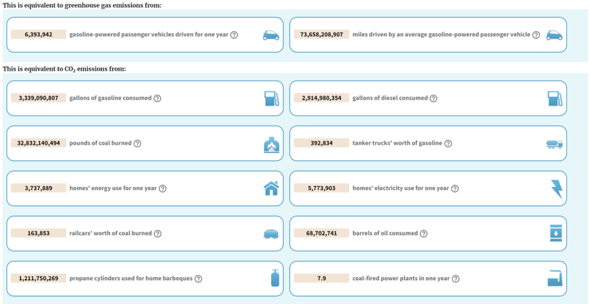Open help for homes' electricity use
Screen dimensions: 590x304
click(x=455, y=188)
